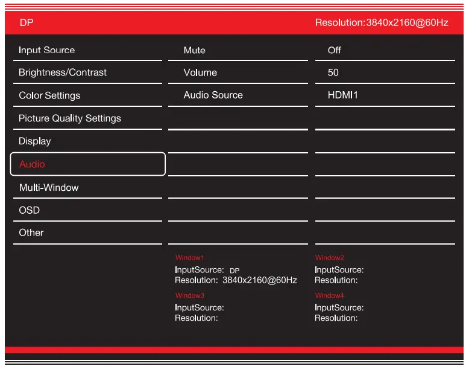
Task: Toggle the Mute value Off
Action: 385,50
